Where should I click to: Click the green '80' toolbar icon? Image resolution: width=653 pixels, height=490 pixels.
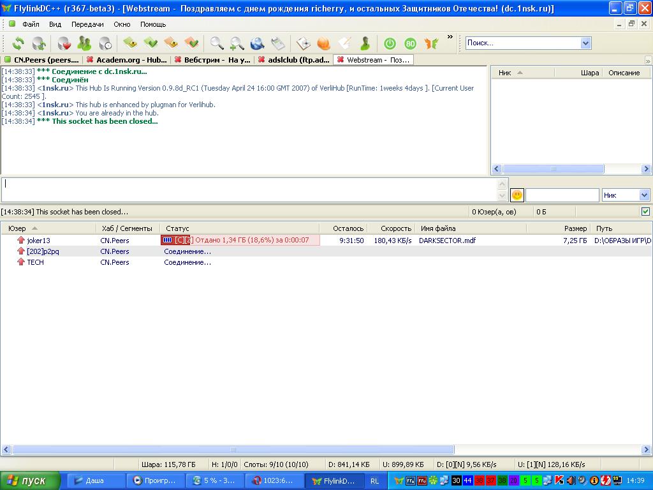pos(410,43)
